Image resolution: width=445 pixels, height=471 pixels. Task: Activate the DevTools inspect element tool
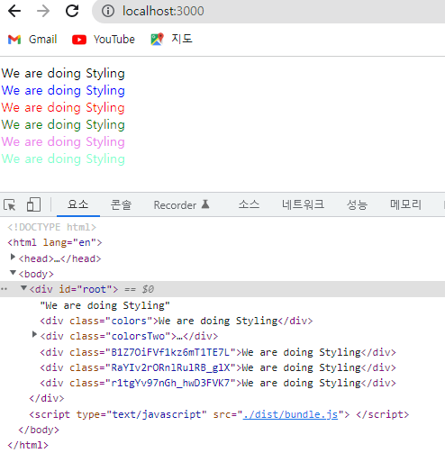[10, 204]
